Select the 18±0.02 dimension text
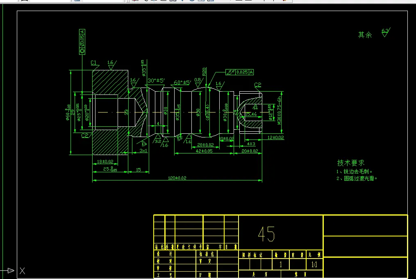Image resolution: width=416 pixels, height=279 pixels. point(105,162)
